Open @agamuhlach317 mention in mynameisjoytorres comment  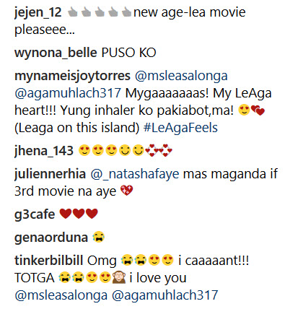[68, 93]
